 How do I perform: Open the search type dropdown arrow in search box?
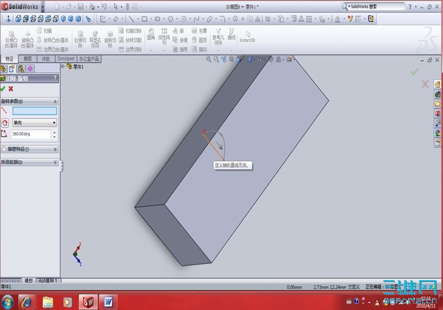[x=349, y=6]
